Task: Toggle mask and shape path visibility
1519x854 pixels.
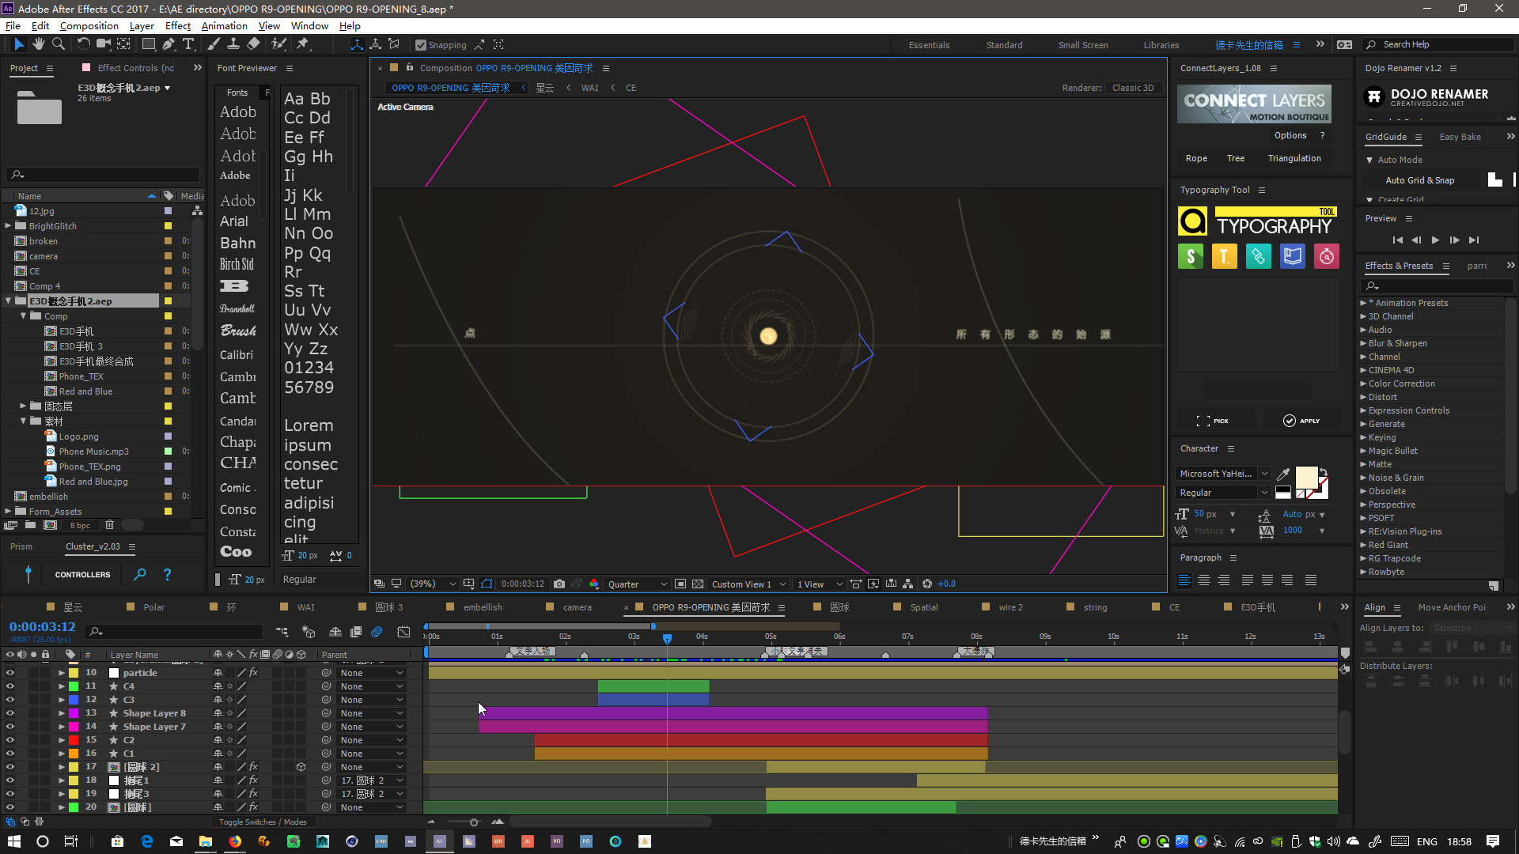Action: (487, 584)
